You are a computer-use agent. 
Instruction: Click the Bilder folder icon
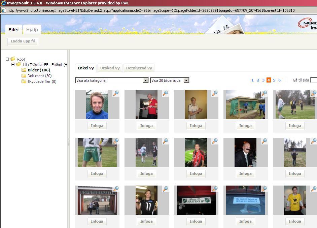click(x=24, y=70)
